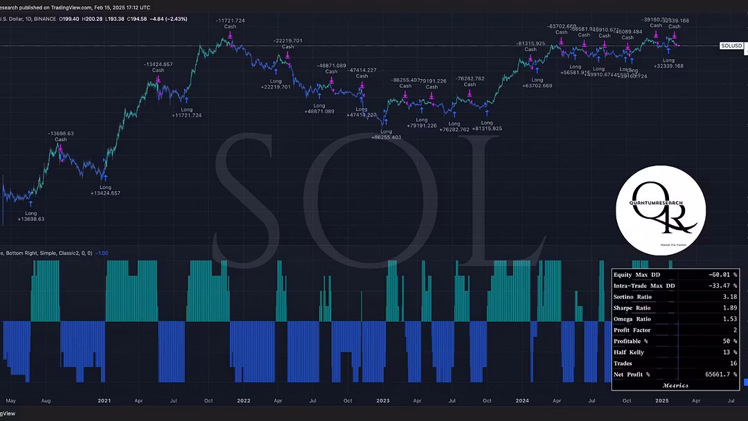Click the 2025 label on time axis

(x=661, y=400)
